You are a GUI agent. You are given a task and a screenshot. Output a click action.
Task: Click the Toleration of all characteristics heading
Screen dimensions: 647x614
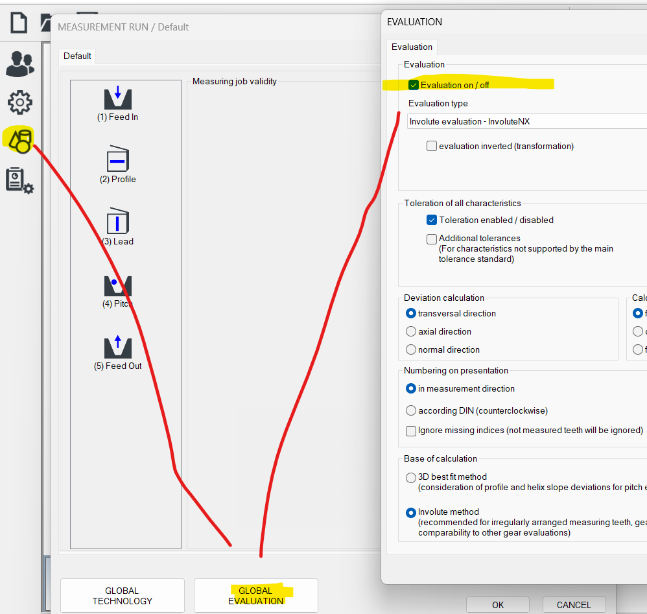pos(462,204)
